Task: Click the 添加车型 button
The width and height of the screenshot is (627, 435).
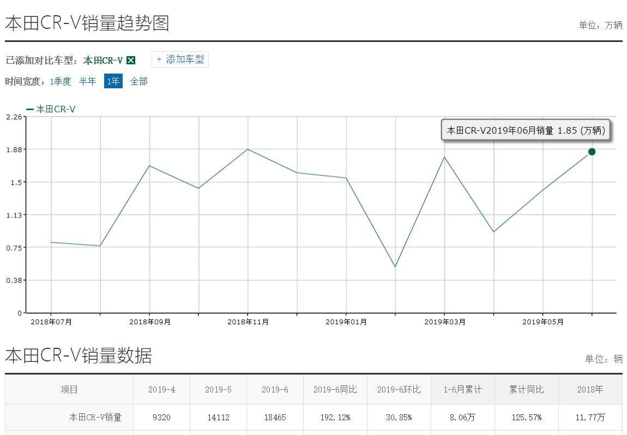Action: 180,59
